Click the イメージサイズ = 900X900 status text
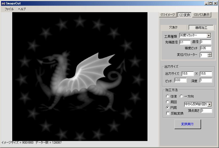The width and height of the screenshot is (219, 148). [x=17, y=143]
